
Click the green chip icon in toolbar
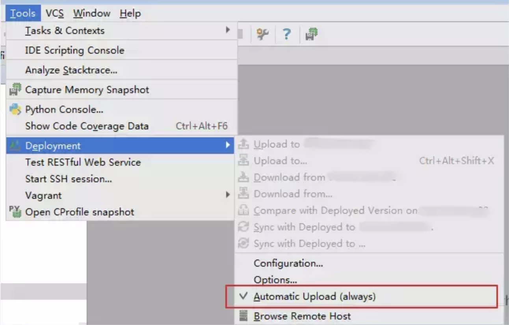(311, 34)
